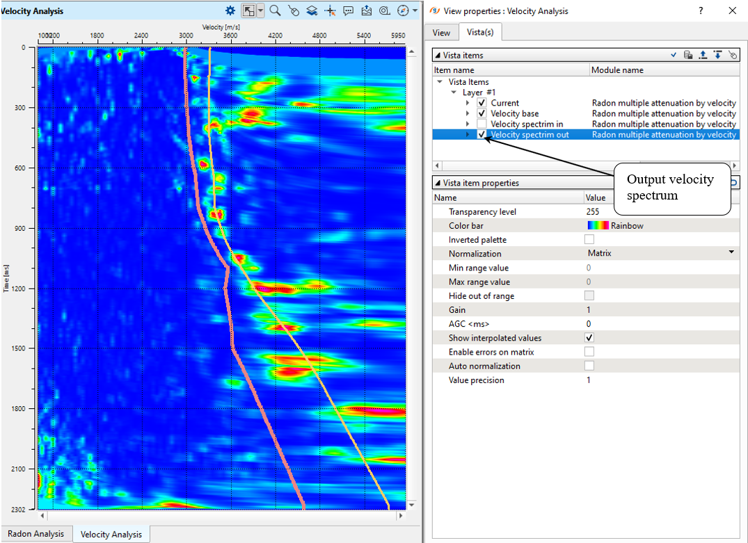Select the magnifier zoom tool
The height and width of the screenshot is (543, 748).
pos(275,10)
